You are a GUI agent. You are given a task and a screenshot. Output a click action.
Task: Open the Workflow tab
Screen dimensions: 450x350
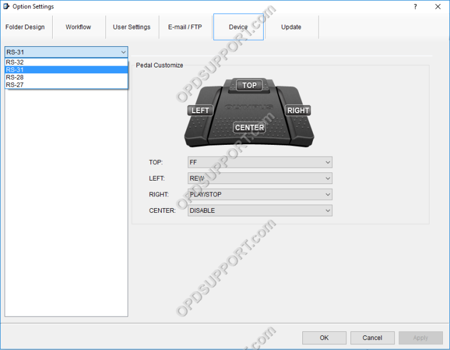click(79, 27)
